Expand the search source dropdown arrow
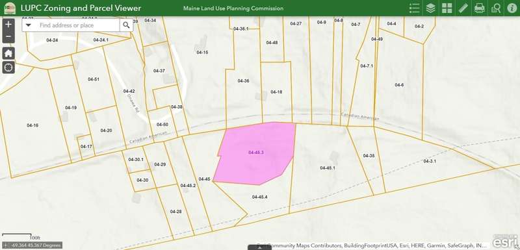 point(29,25)
